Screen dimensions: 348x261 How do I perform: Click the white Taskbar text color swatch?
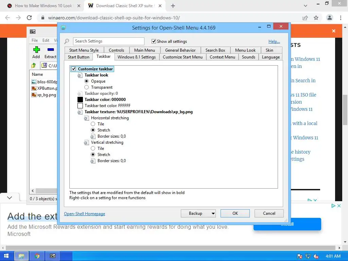pos(80,106)
